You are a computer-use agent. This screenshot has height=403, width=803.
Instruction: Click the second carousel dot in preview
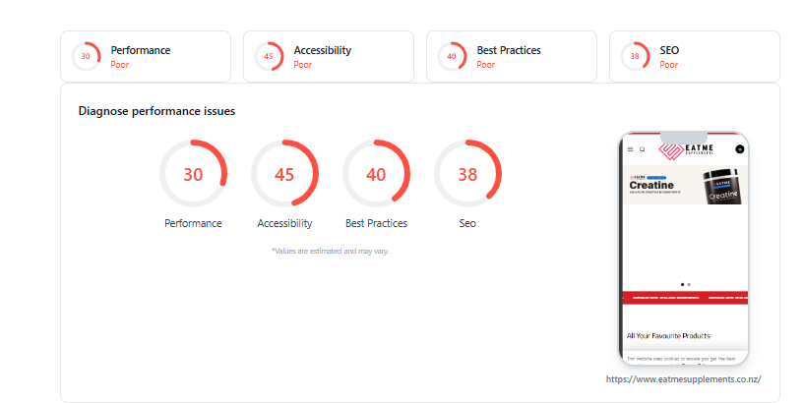tap(689, 284)
